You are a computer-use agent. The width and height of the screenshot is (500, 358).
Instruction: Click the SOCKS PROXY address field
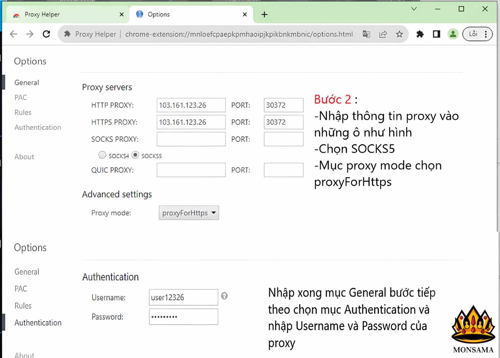coord(191,139)
